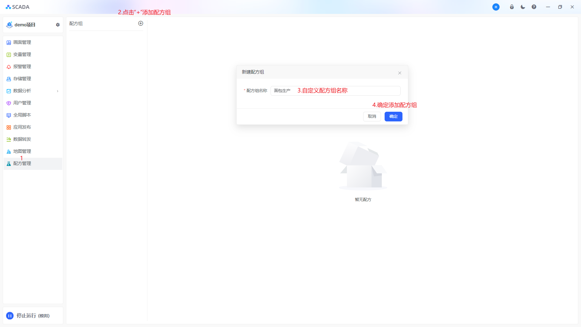Click the 配方组名称 input field
Screen dimensions: 581x327
tap(335, 91)
